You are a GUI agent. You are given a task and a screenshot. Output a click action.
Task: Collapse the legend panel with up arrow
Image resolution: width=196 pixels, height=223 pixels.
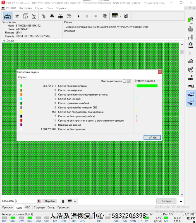pyautogui.click(x=181, y=201)
